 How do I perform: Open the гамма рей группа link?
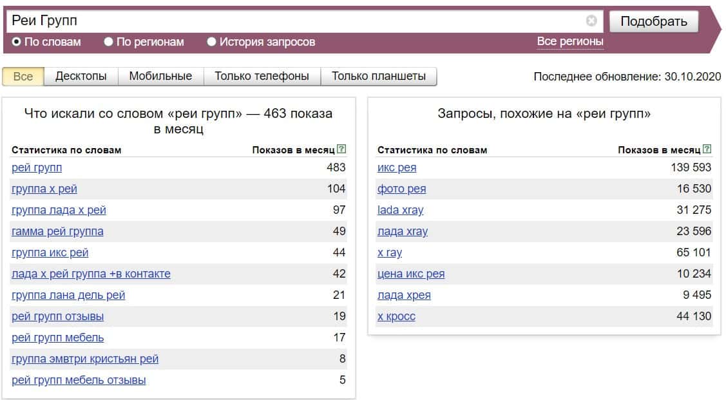pos(57,231)
